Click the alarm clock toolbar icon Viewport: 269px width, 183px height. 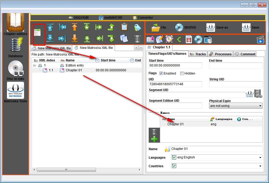169,40
